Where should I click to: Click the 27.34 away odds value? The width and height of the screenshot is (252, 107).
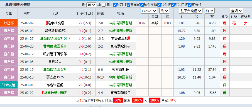(212, 69)
